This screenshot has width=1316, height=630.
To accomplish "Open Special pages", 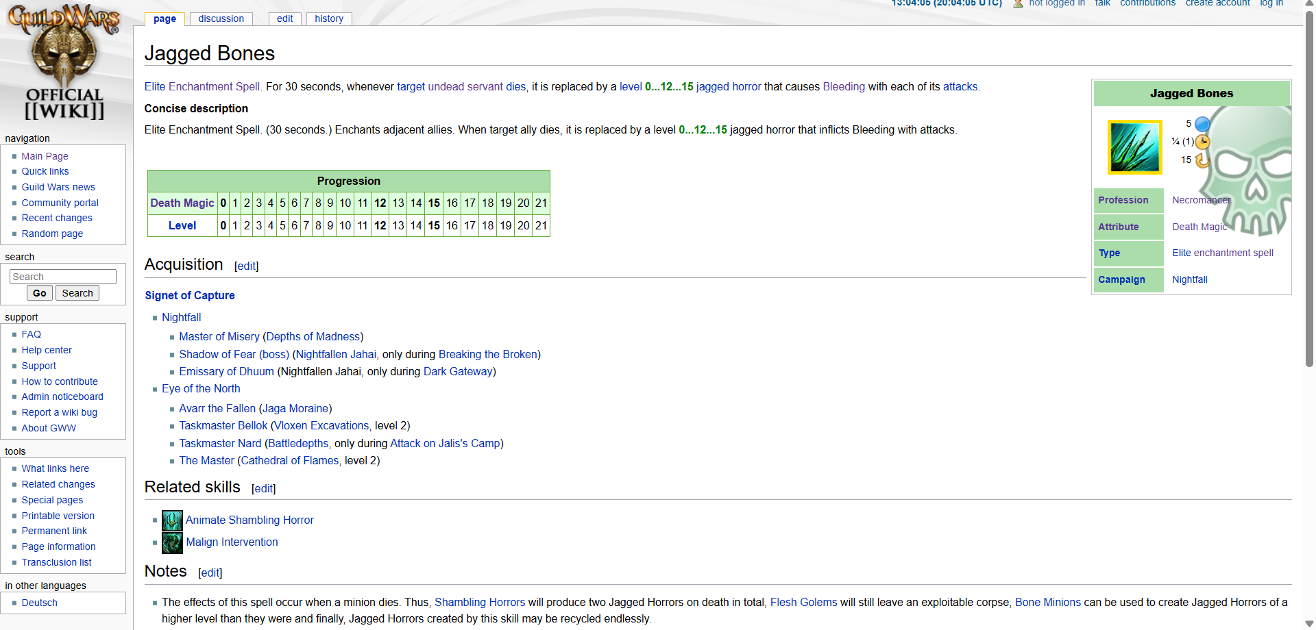I will click(x=52, y=500).
